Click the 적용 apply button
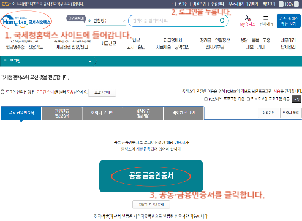This screenshot has height=221, width=302. 296,99
